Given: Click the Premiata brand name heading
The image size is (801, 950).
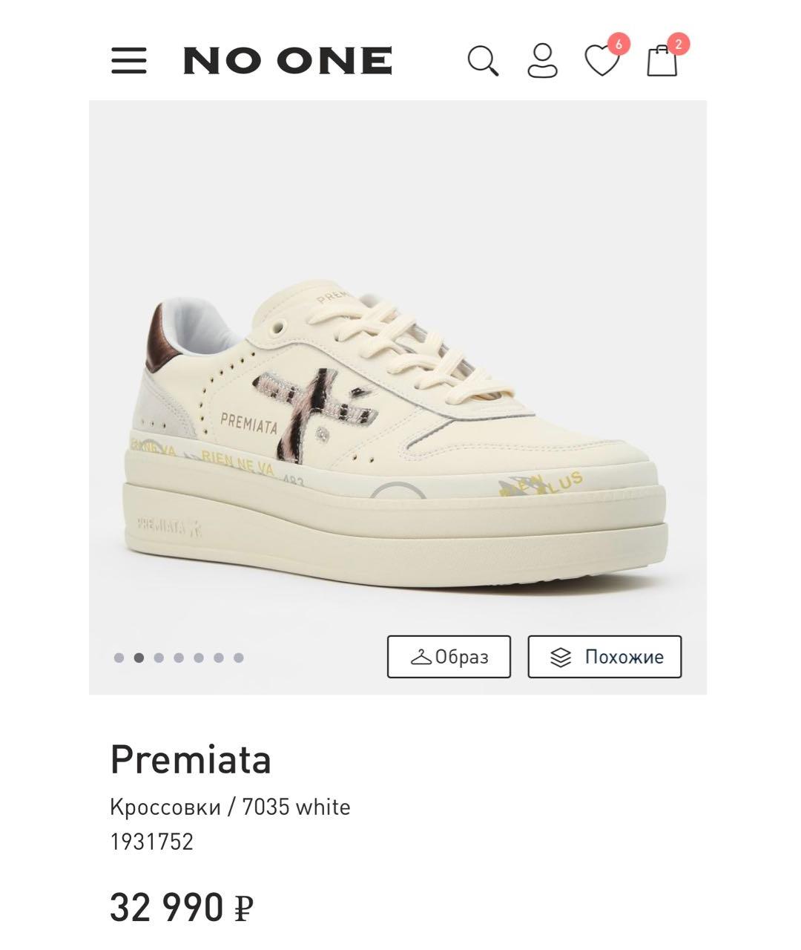Looking at the screenshot, I should [191, 759].
